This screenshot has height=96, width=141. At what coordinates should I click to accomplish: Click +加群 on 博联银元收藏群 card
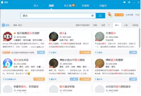coord(133,79)
